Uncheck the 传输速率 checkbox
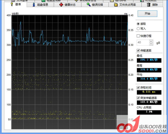Image resolution: width=168 pixels, height=134 pixels. coord(138,50)
